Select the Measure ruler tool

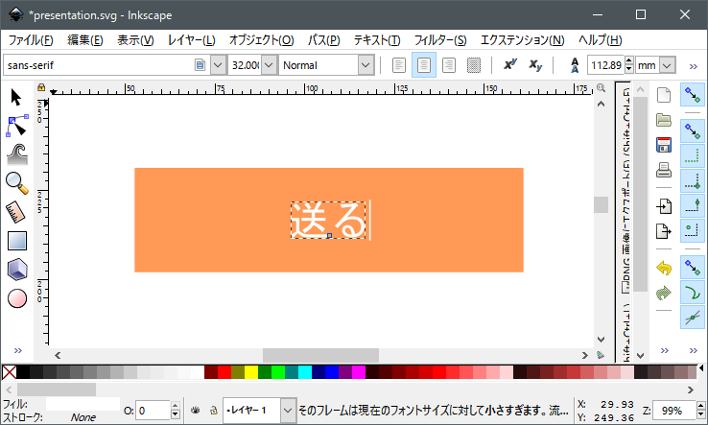(17, 212)
